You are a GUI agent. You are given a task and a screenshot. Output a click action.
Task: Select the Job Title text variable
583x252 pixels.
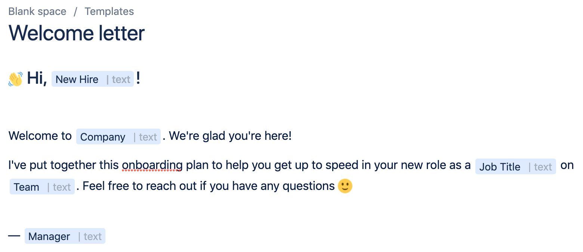coord(516,166)
